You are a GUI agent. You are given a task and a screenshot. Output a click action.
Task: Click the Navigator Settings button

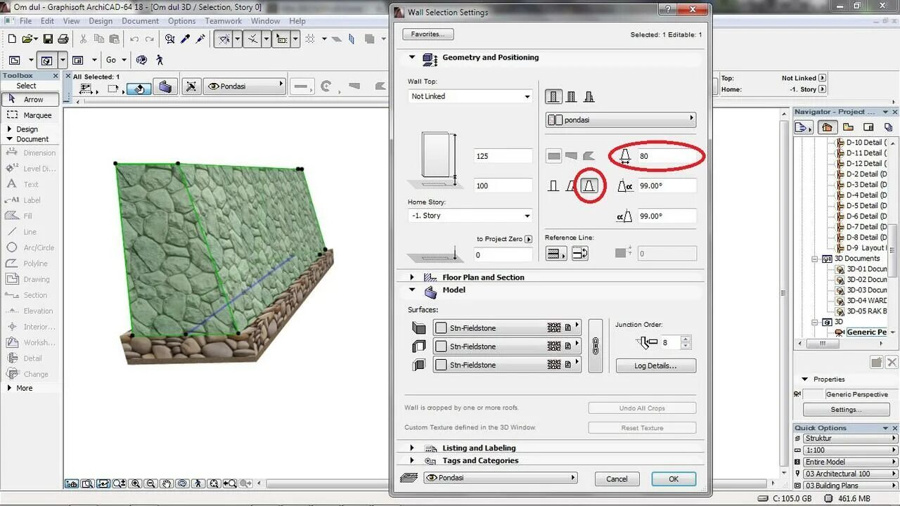pos(846,410)
